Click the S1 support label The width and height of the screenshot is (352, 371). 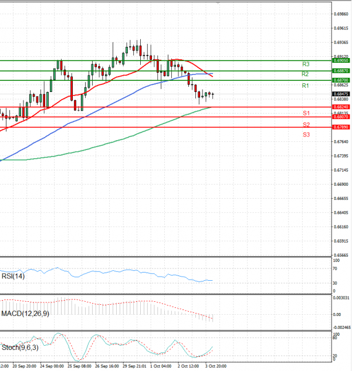pos(306,113)
